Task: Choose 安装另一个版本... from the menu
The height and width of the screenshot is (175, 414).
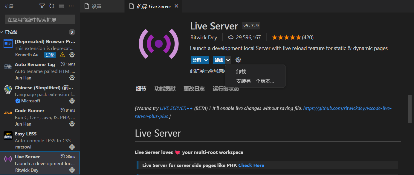Action: (255, 81)
